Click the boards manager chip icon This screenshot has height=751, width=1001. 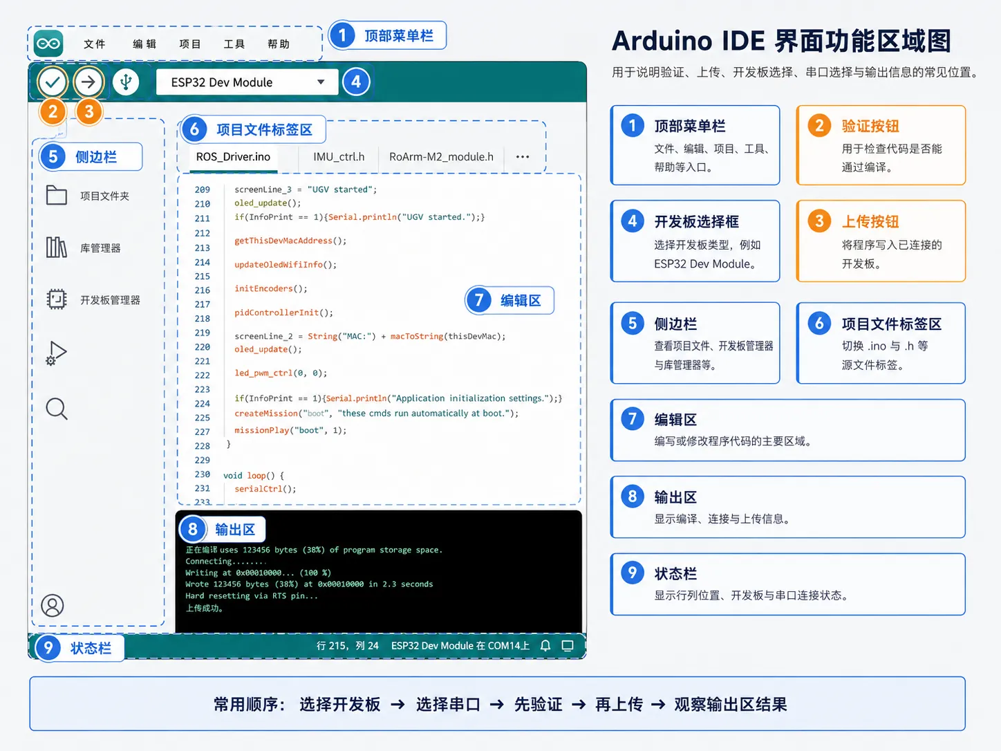coord(57,299)
